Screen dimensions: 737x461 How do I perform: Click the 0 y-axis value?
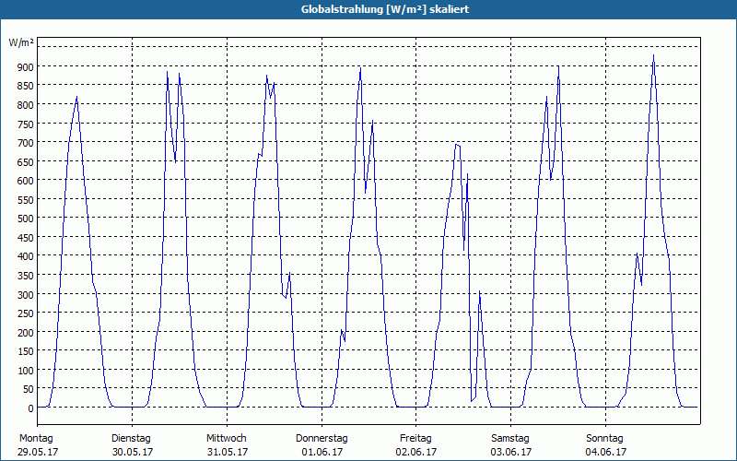tap(30, 408)
